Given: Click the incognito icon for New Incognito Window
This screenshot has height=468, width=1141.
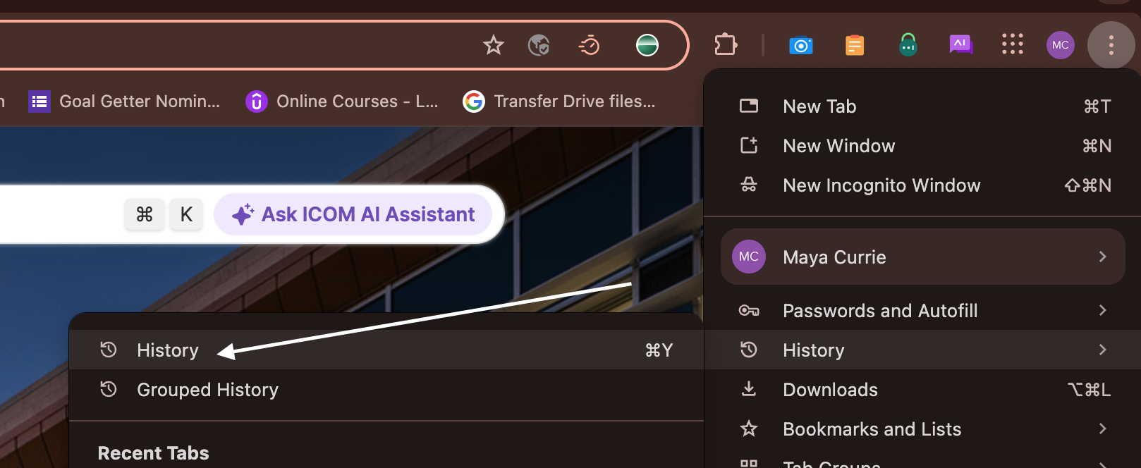Looking at the screenshot, I should pos(749,185).
